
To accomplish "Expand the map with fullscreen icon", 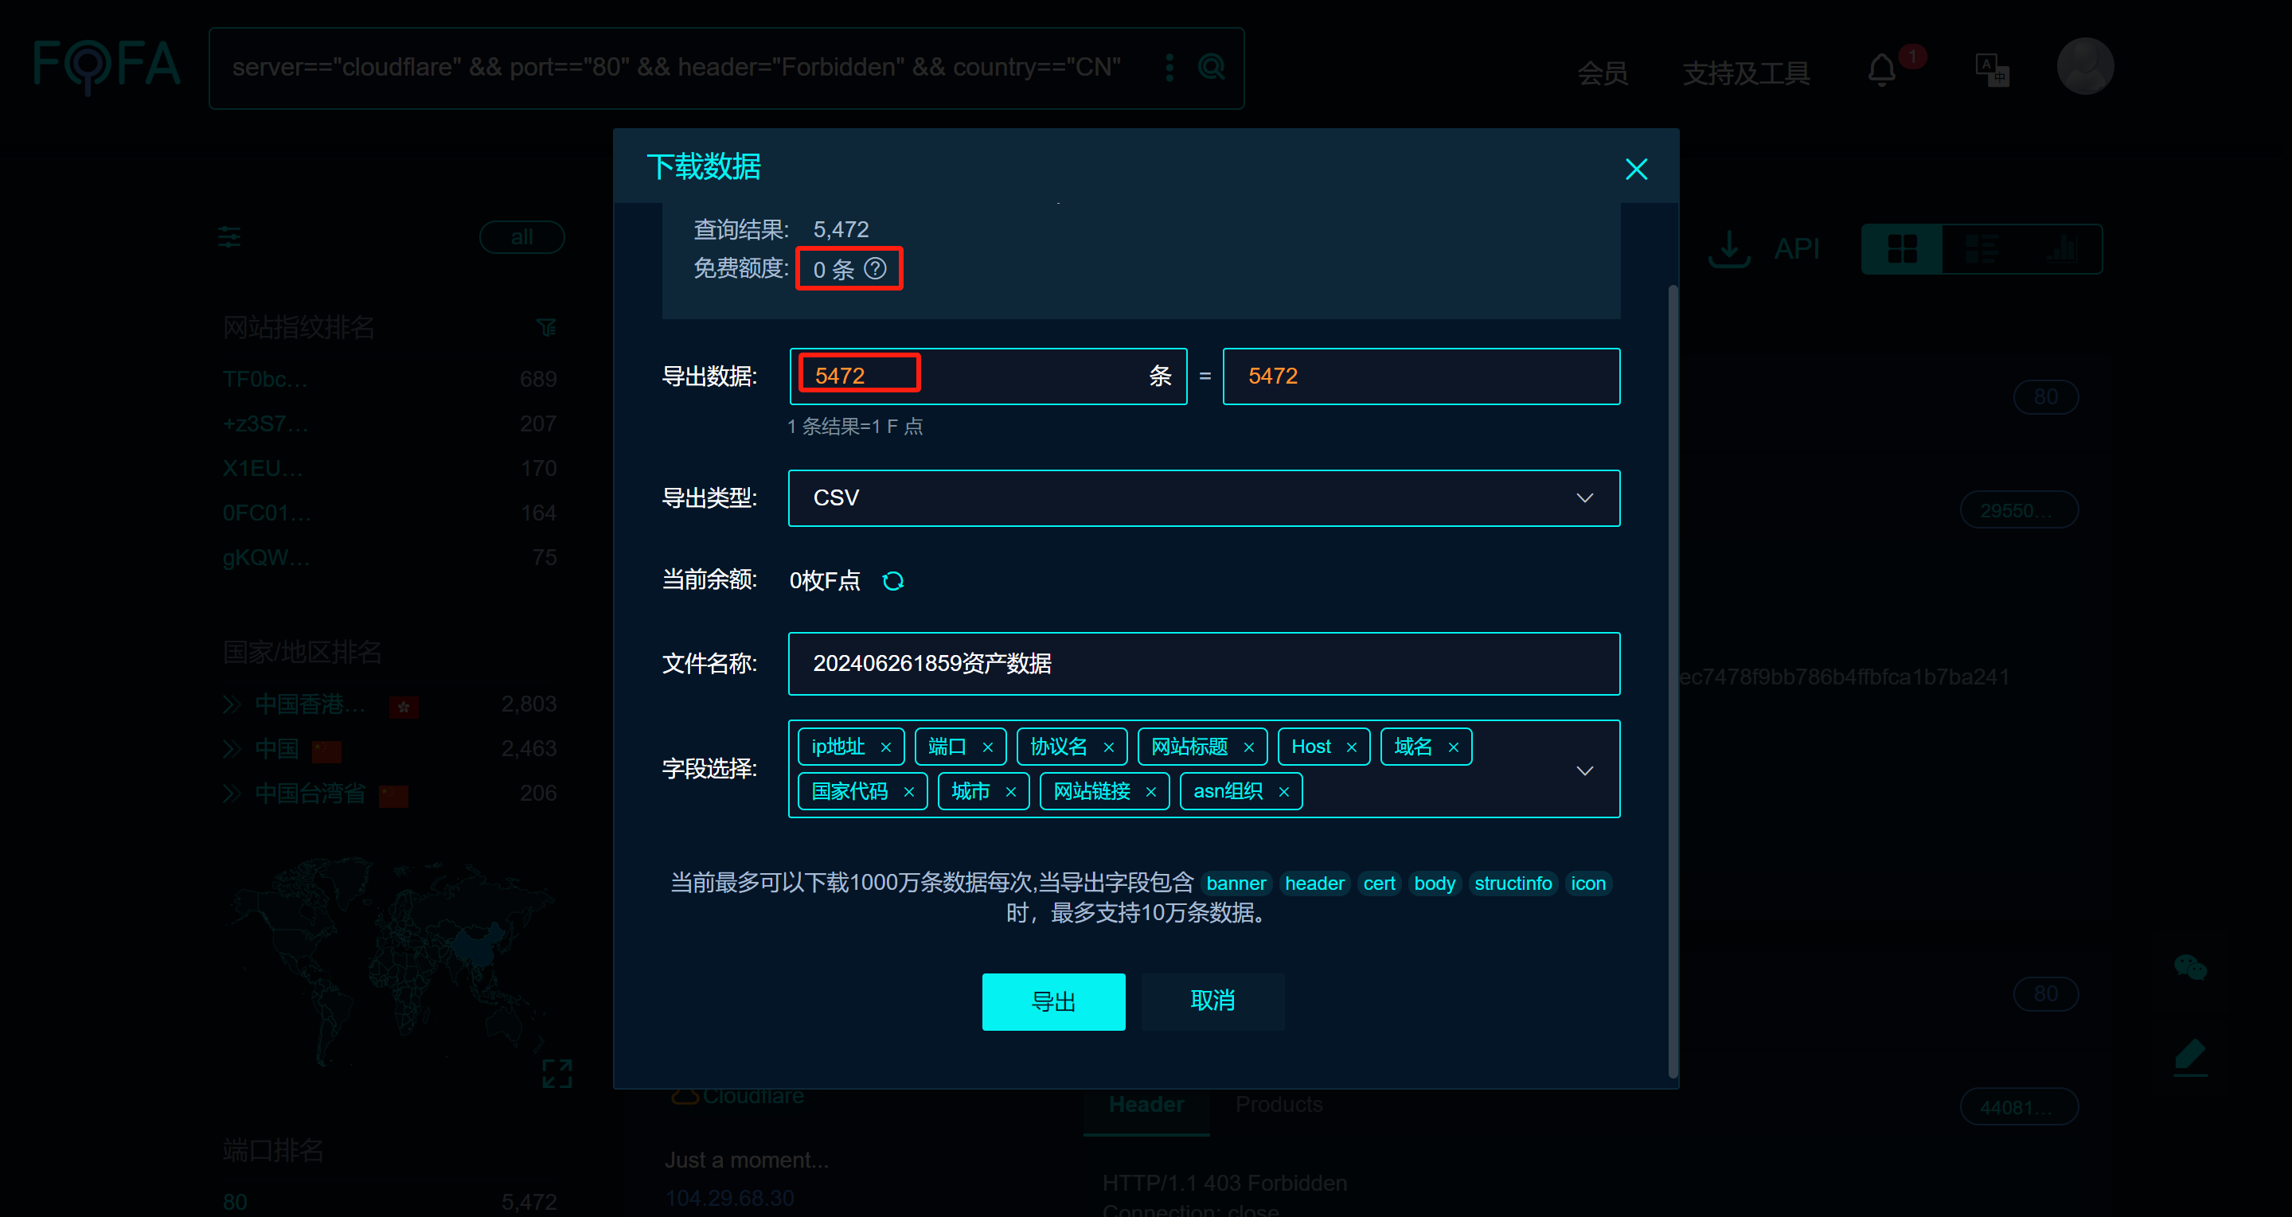I will (557, 1073).
